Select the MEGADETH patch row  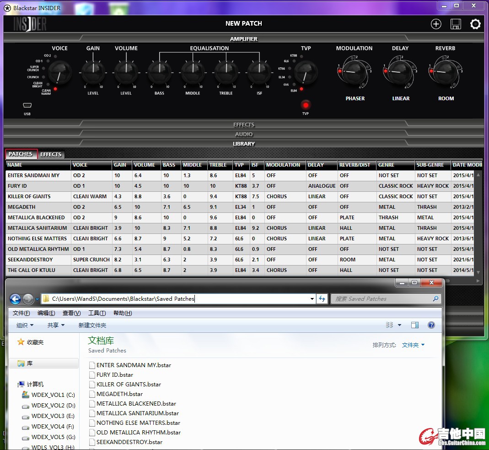point(240,207)
